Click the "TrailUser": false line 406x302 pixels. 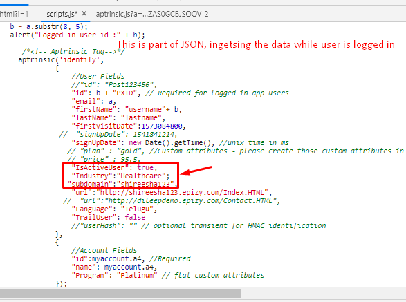tap(108, 217)
